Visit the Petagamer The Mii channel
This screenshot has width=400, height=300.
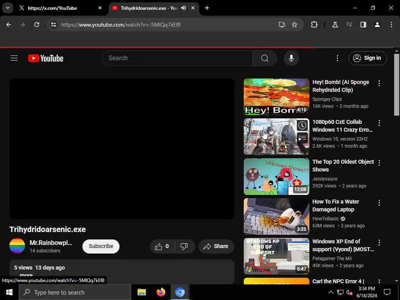[x=332, y=259]
